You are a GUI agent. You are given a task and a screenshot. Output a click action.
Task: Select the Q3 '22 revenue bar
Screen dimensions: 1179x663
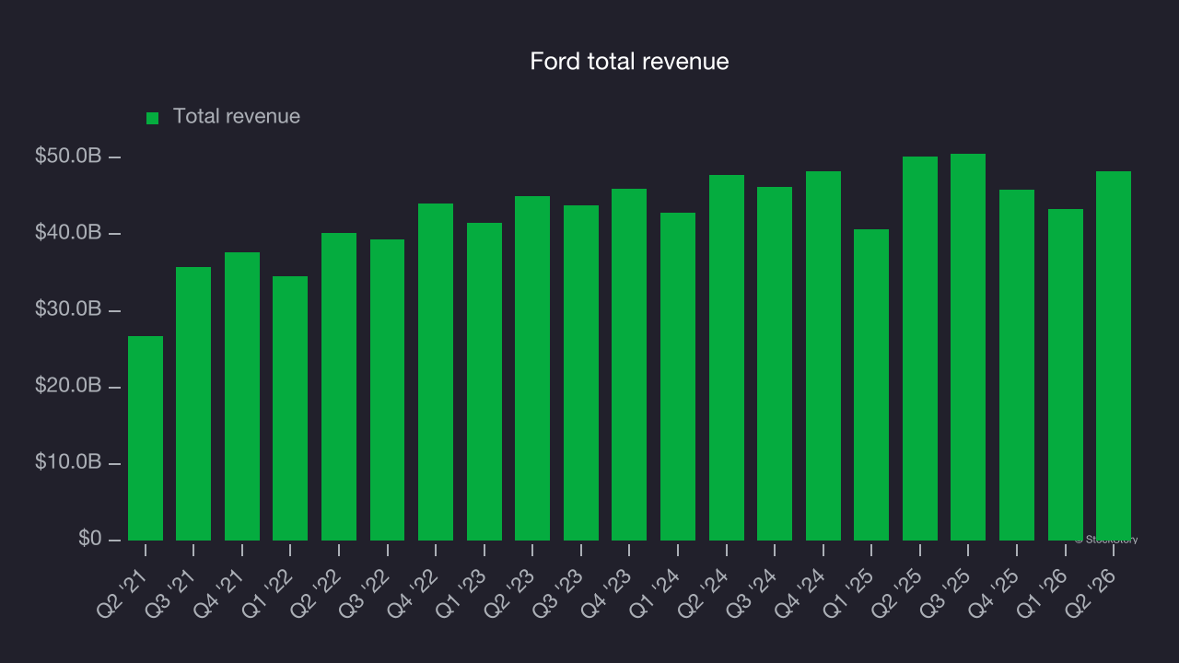388,390
